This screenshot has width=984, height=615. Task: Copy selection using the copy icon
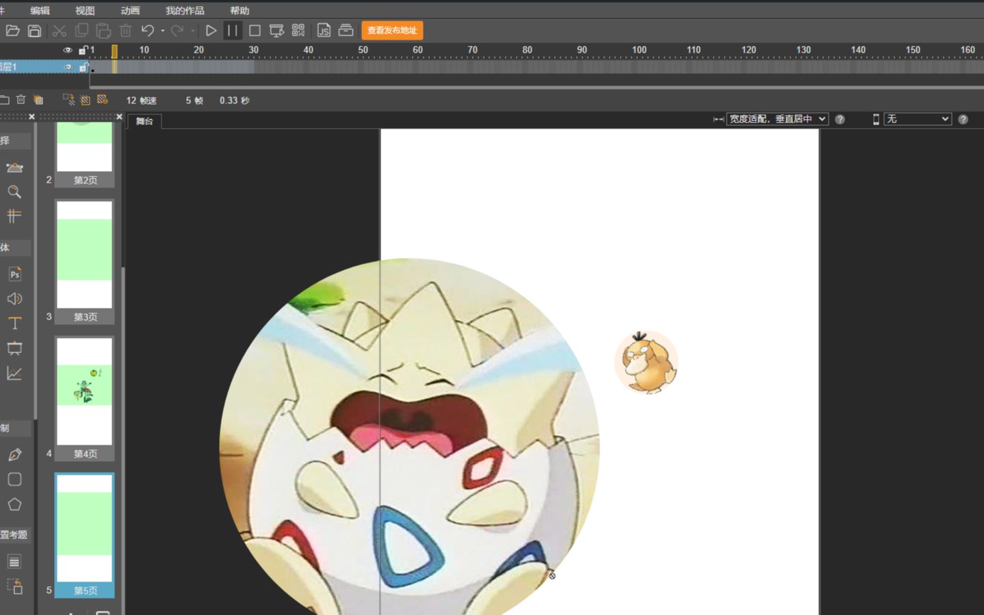[81, 30]
